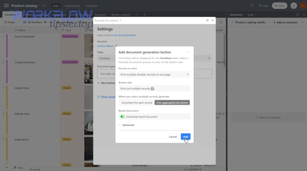The image size is (307, 171).
Task: Click the Add button in the dialog
Action: point(186,137)
